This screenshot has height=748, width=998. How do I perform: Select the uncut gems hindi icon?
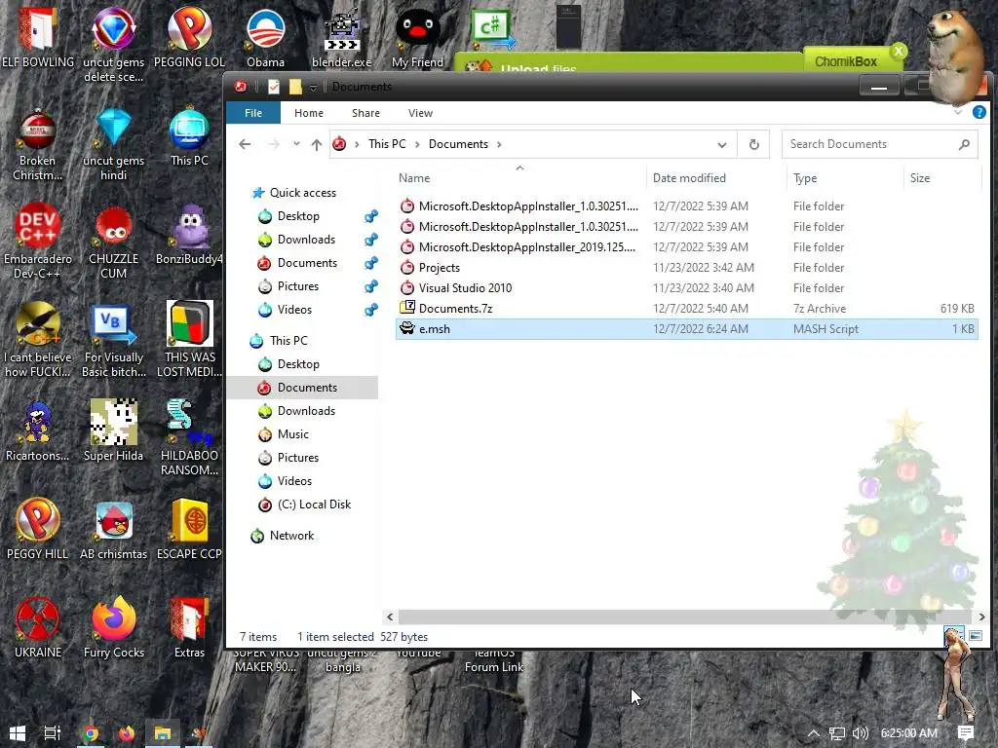click(113, 145)
